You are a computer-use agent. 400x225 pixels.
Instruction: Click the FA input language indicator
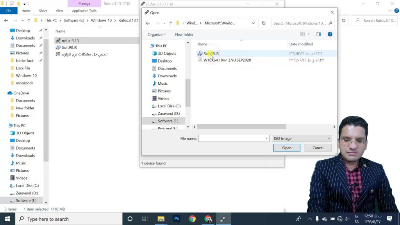click(357, 219)
